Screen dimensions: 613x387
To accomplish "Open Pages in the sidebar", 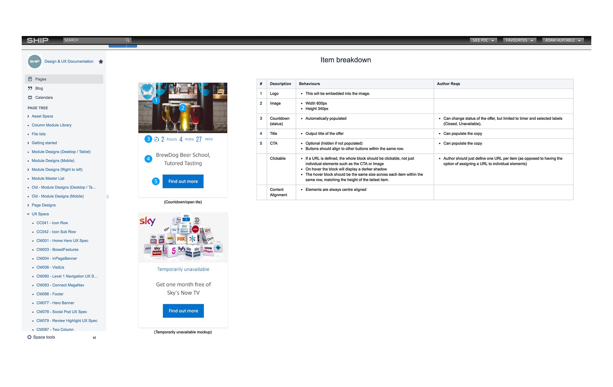I will click(x=64, y=79).
